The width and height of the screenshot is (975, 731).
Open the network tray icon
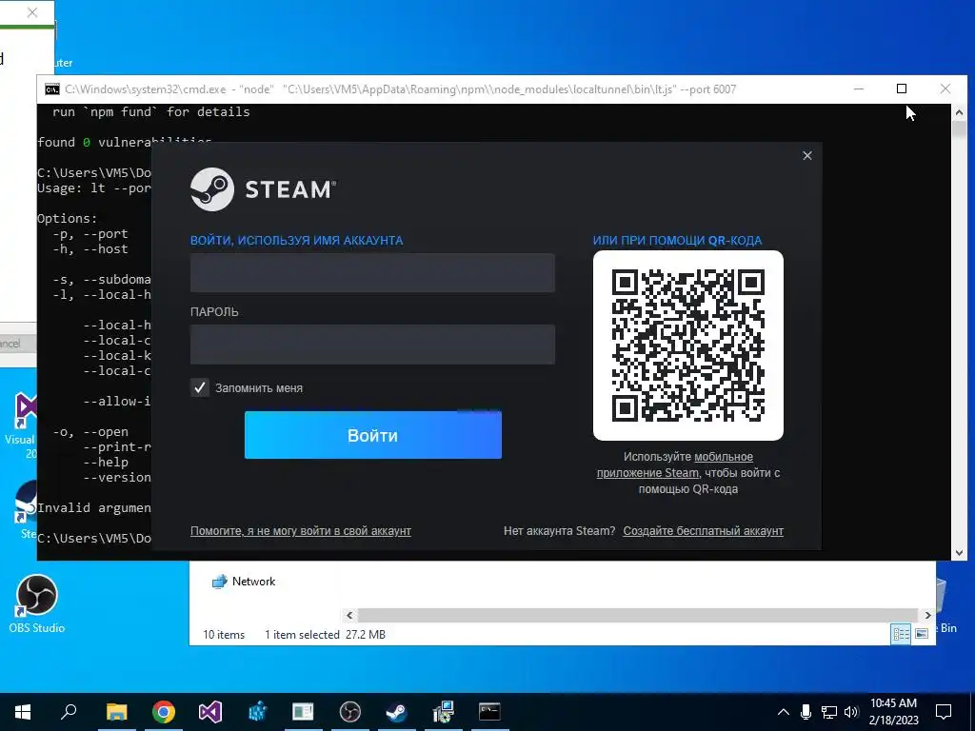pyautogui.click(x=829, y=712)
